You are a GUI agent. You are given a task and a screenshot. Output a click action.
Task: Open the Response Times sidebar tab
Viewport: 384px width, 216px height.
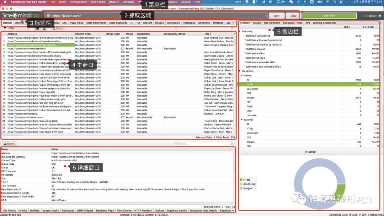click(x=293, y=23)
